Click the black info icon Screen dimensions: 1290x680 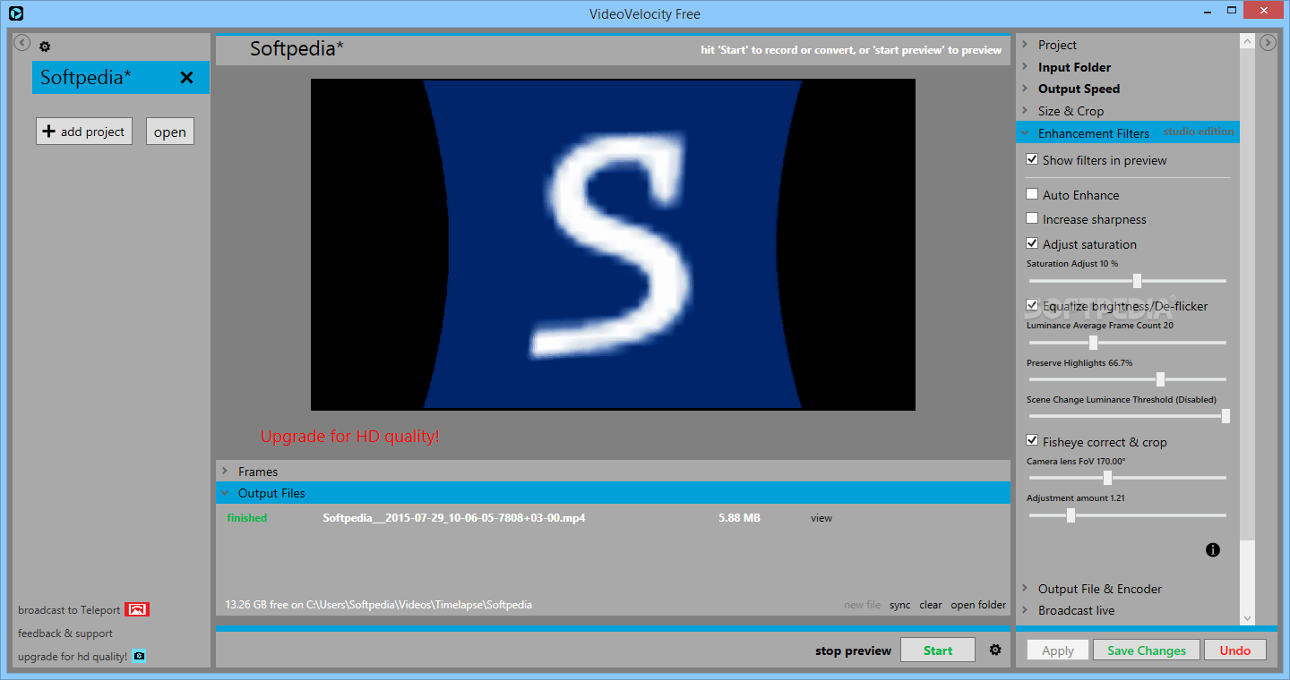pyautogui.click(x=1213, y=550)
